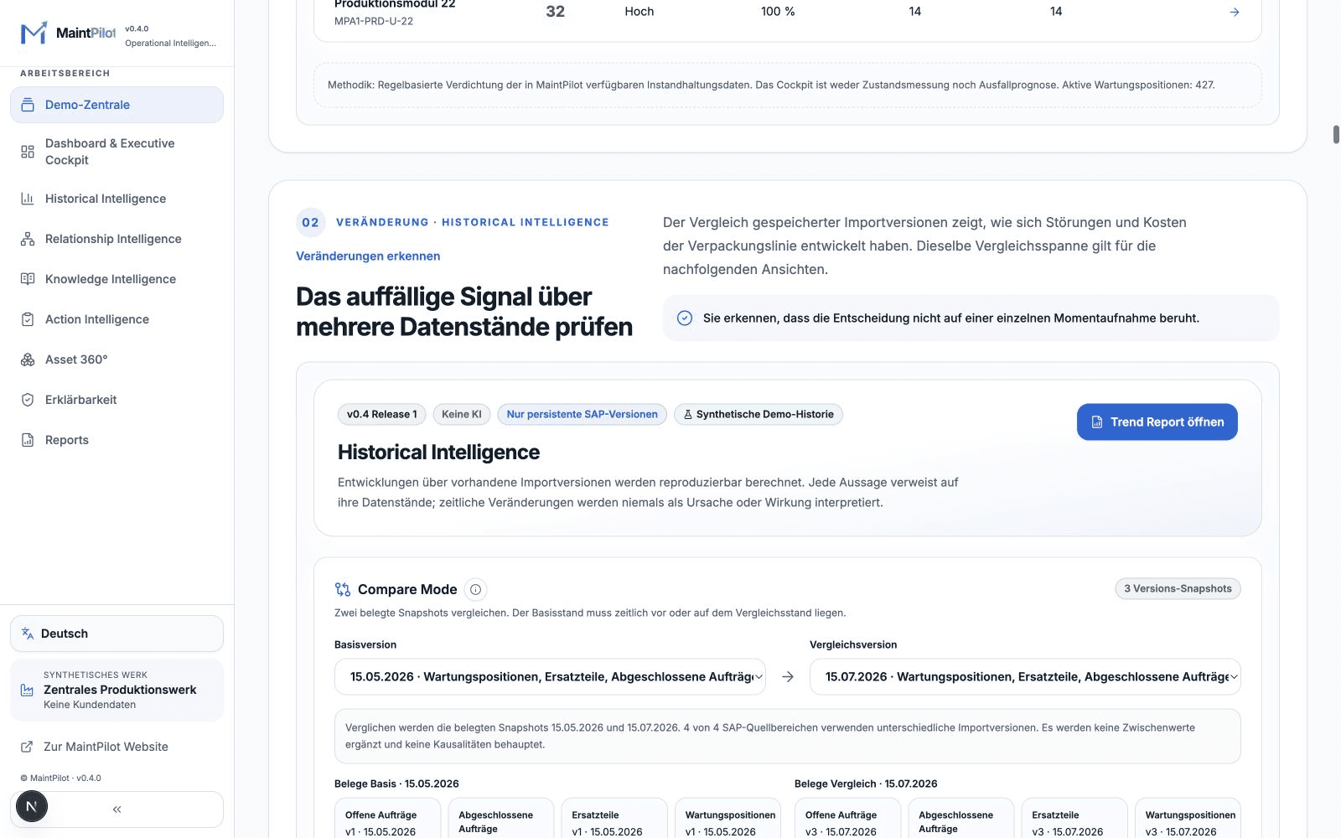
Task: Click the v0.4 Release 1 badge
Action: coord(381,414)
